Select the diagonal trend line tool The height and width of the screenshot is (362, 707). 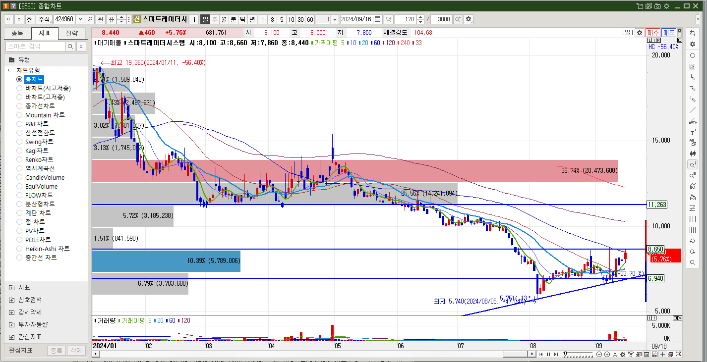(x=693, y=110)
